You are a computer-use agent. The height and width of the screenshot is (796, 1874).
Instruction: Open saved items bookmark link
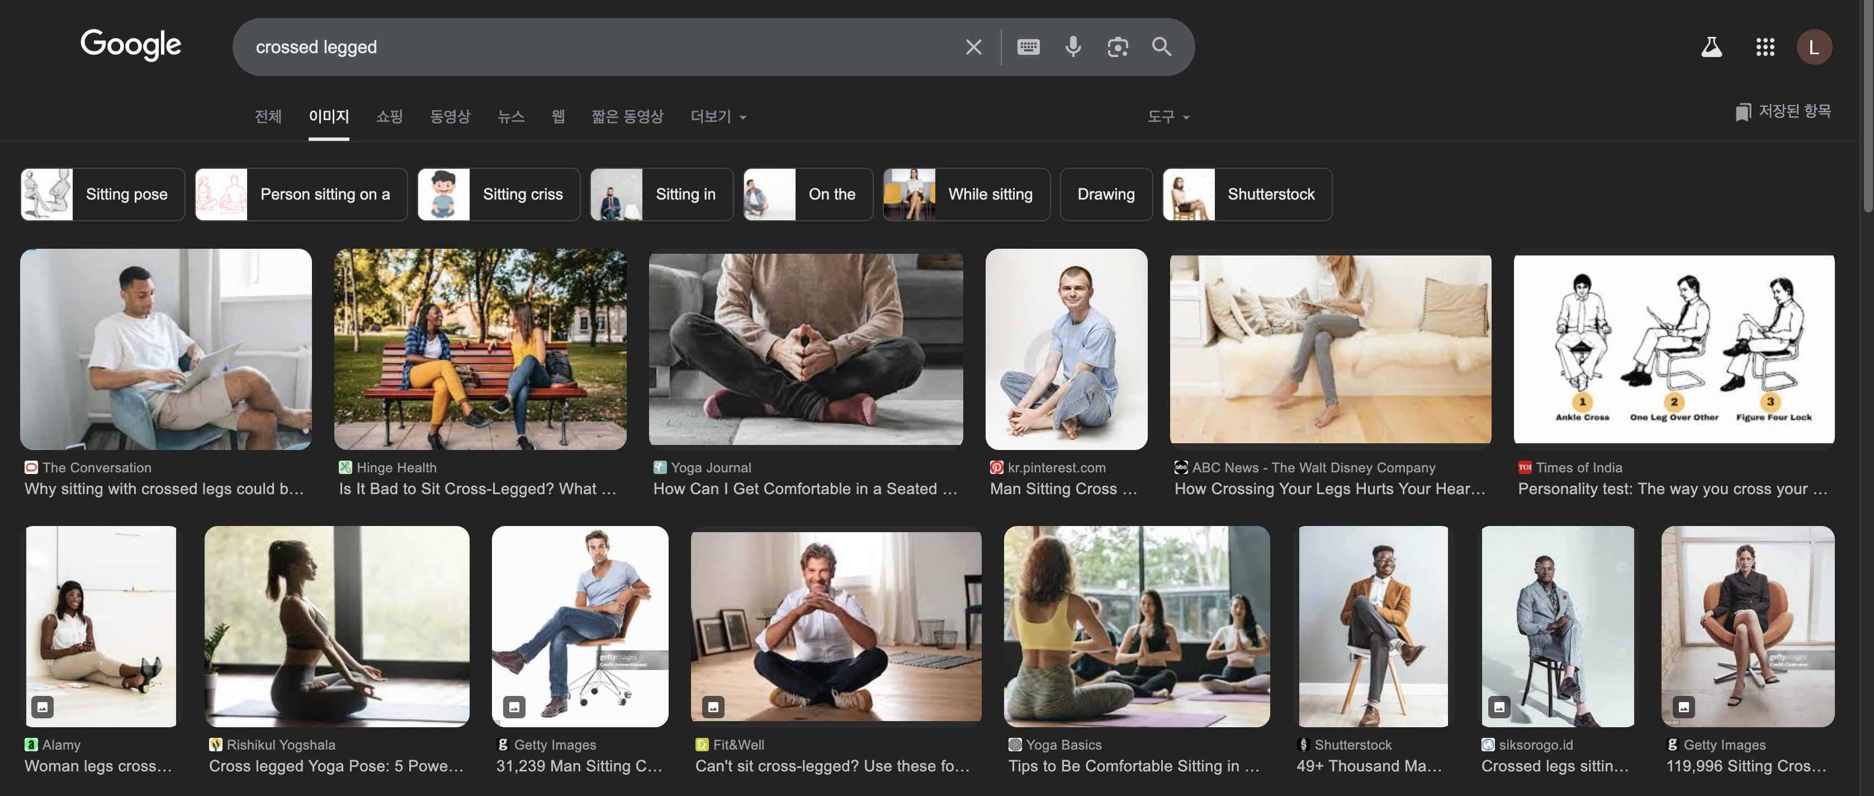coord(1782,111)
